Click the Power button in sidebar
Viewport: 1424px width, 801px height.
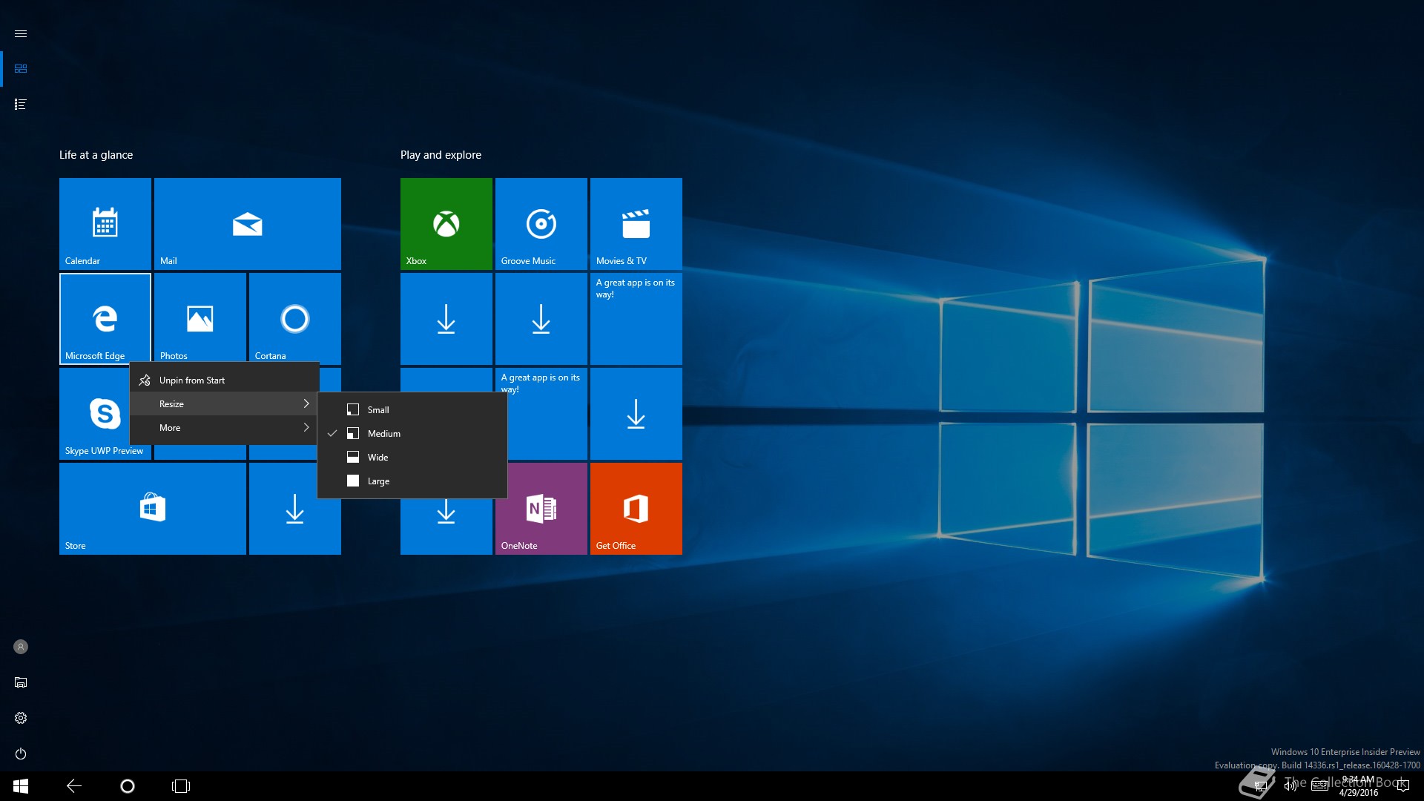(21, 754)
